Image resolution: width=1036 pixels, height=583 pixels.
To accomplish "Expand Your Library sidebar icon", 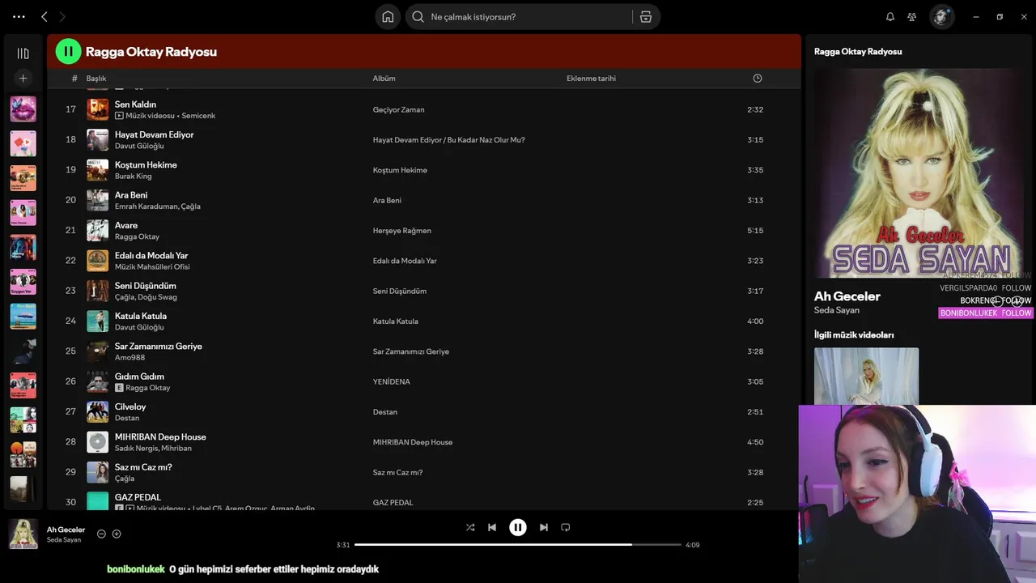I will click(x=23, y=53).
